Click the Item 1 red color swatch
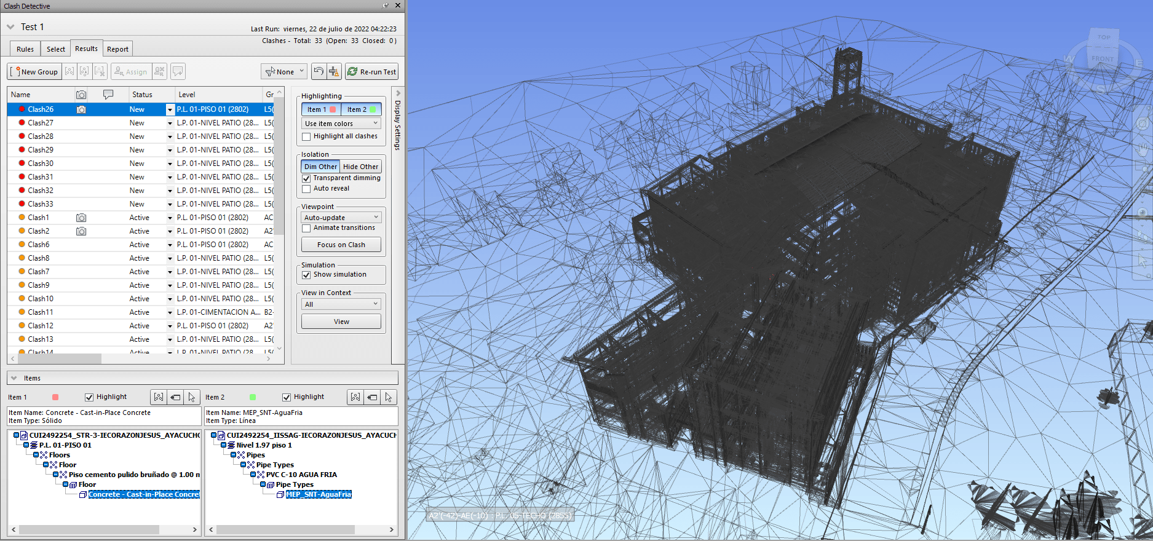The height and width of the screenshot is (541, 1153). (55, 397)
